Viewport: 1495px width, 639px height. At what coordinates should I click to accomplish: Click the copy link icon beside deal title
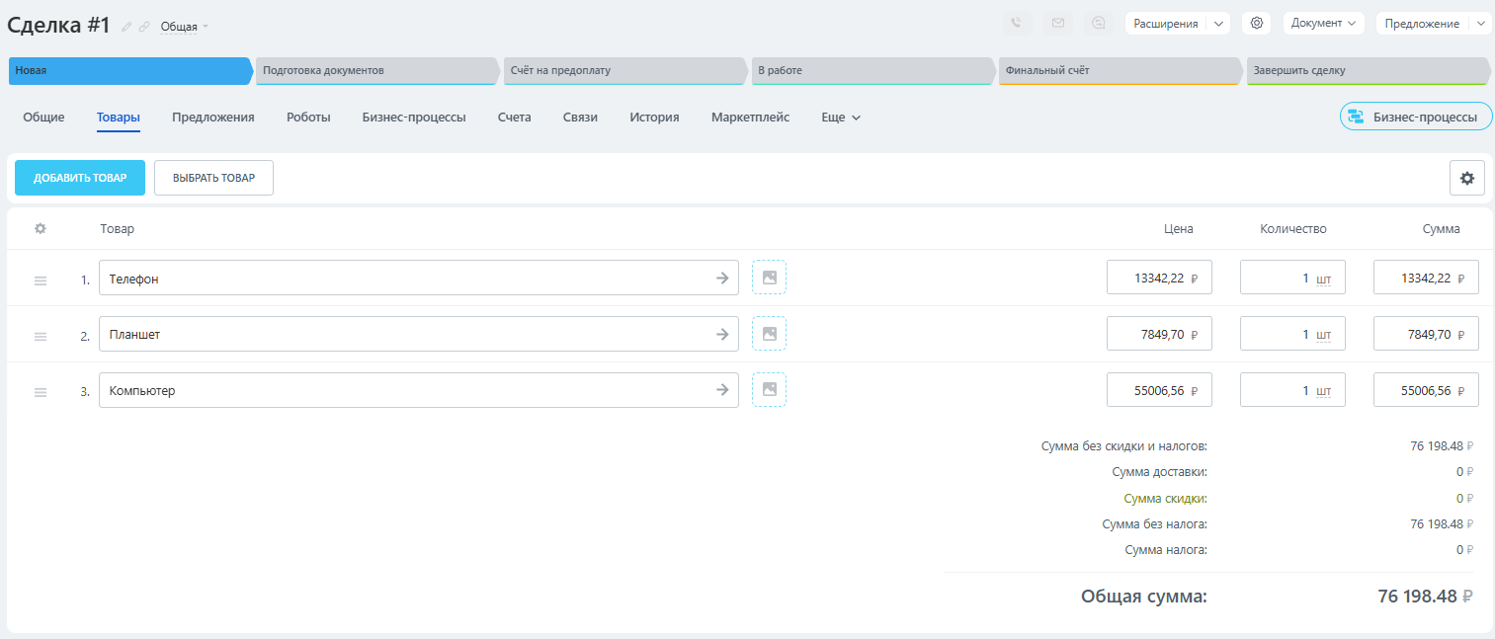pyautogui.click(x=144, y=27)
